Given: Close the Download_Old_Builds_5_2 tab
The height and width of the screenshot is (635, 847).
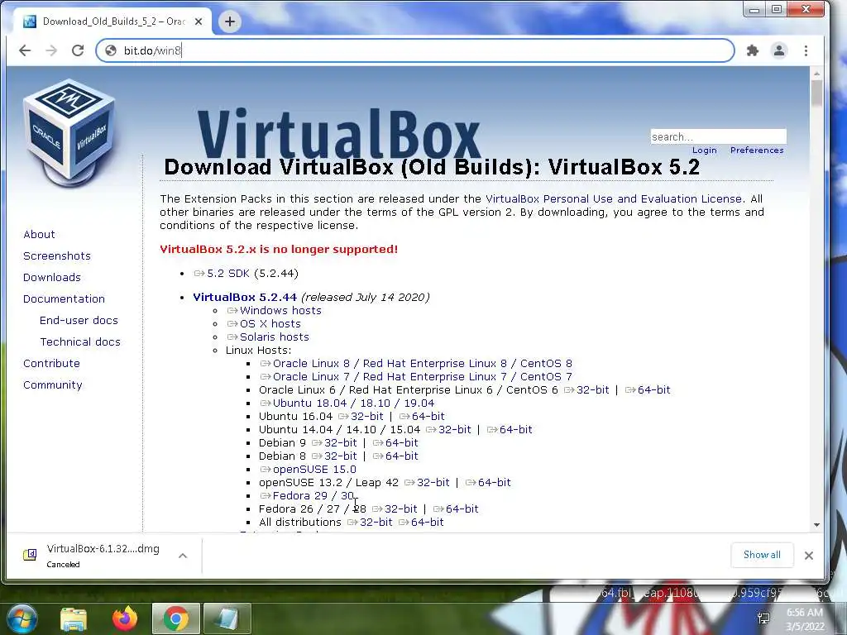Looking at the screenshot, I should coord(199,21).
